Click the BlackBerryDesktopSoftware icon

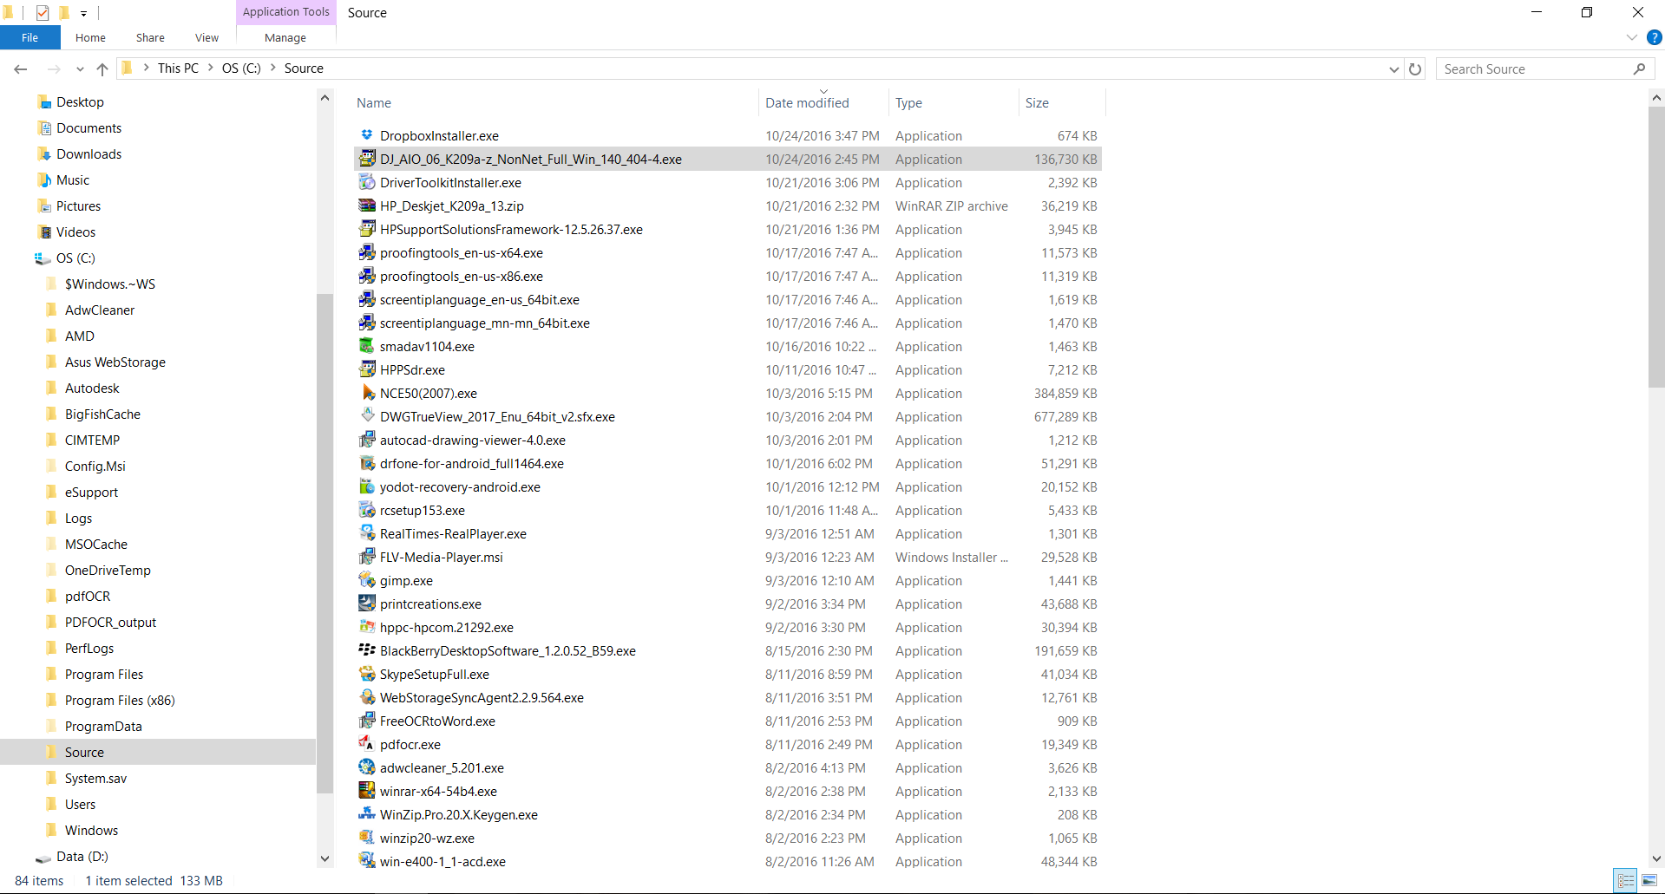click(367, 650)
